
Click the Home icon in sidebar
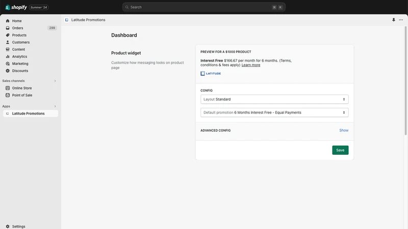(8, 21)
